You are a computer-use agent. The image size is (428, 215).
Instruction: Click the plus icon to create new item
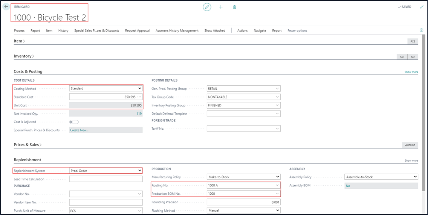tap(221, 7)
